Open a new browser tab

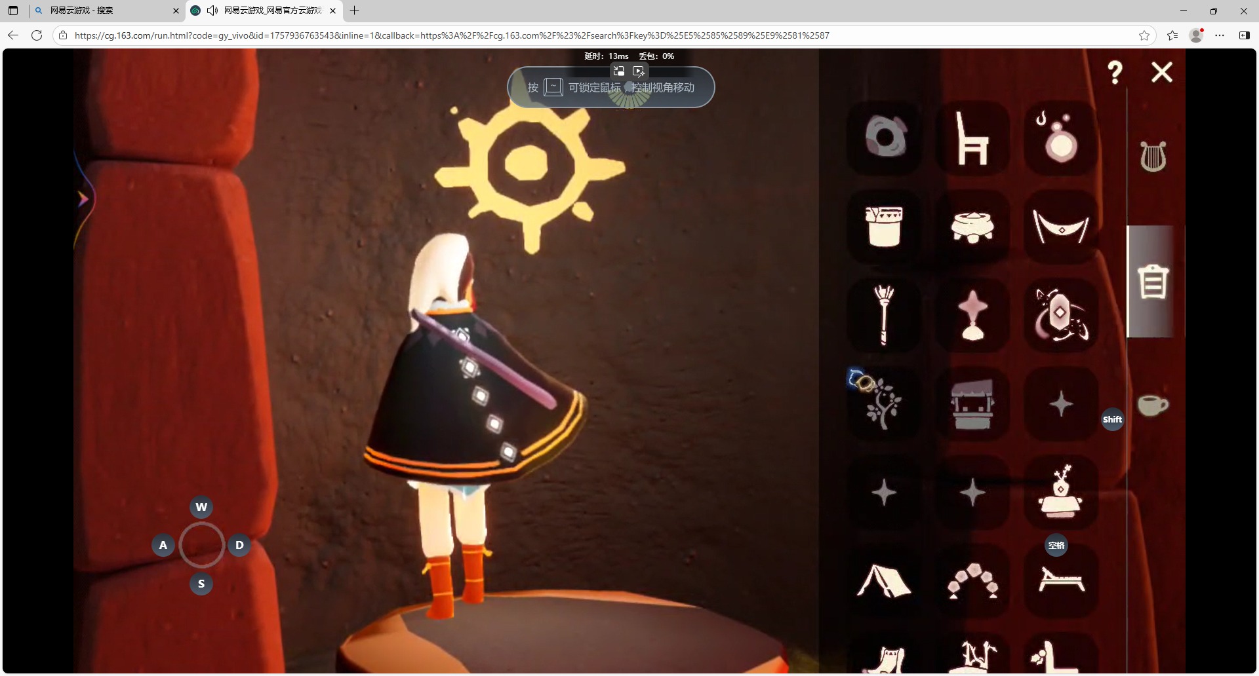[x=355, y=10]
